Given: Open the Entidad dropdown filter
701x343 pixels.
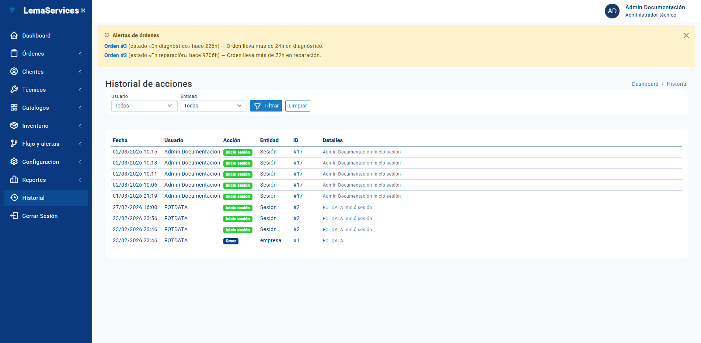Looking at the screenshot, I should (213, 106).
